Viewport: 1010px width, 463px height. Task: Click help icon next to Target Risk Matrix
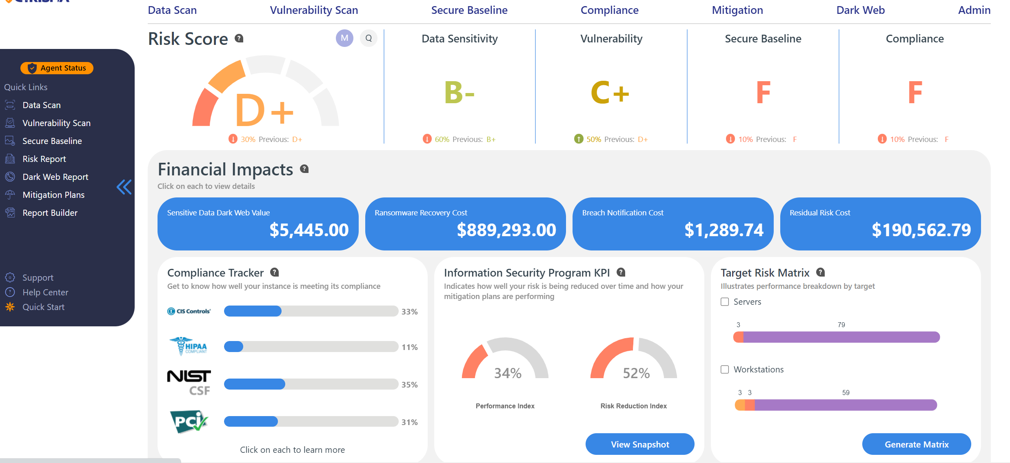coord(820,272)
